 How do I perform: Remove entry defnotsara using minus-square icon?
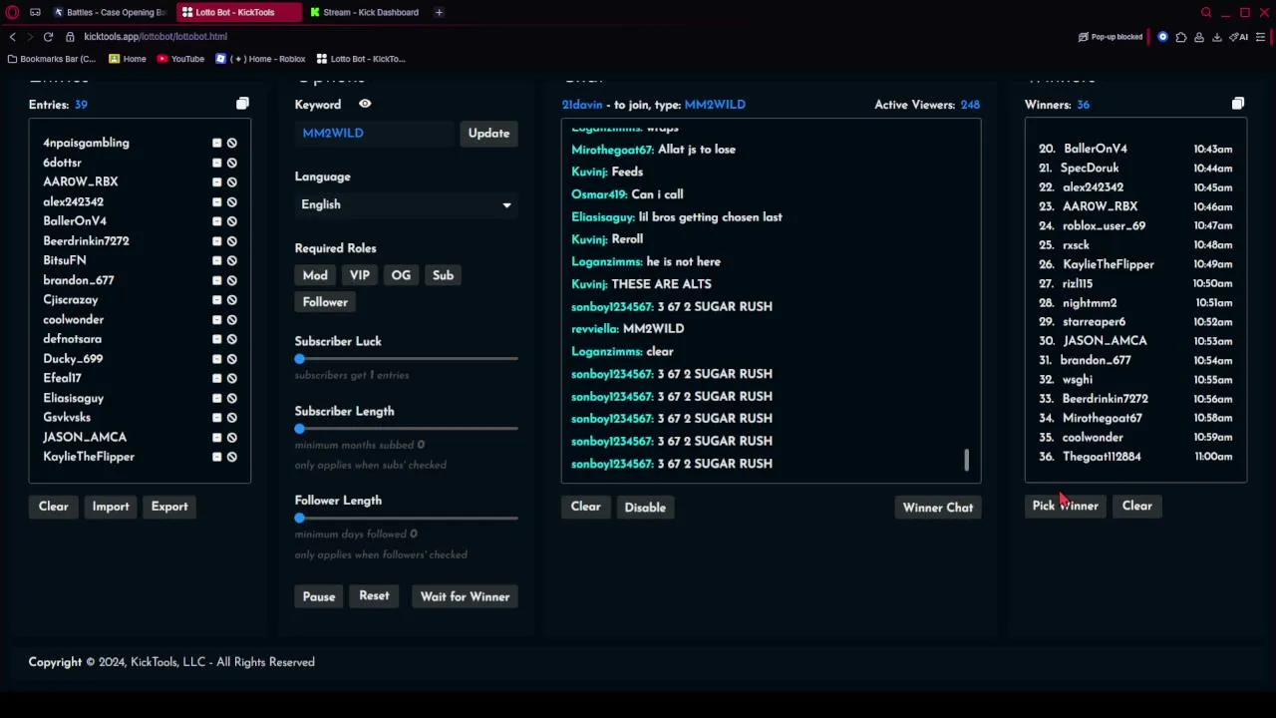click(x=216, y=339)
